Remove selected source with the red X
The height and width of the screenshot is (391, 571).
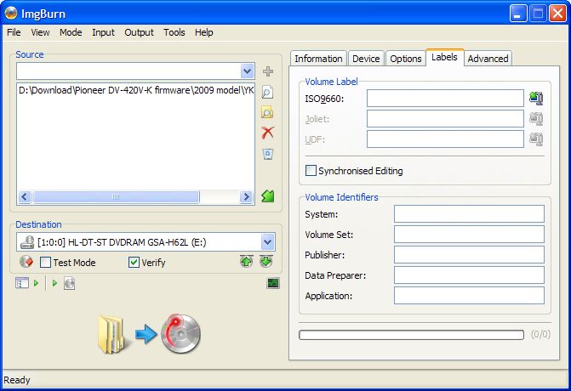pyautogui.click(x=268, y=133)
